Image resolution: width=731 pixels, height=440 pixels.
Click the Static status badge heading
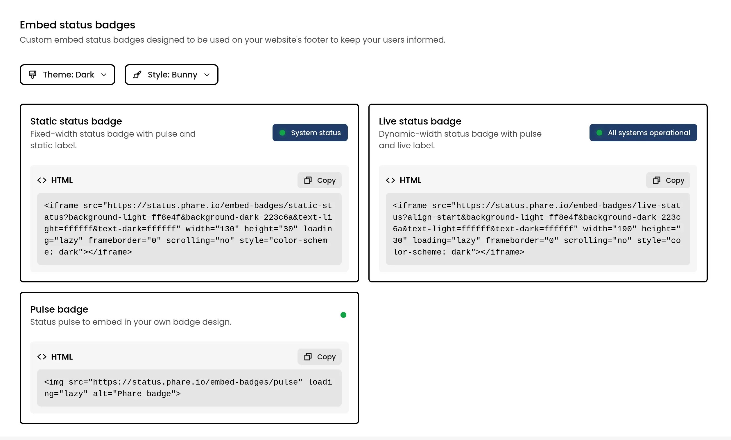point(76,121)
